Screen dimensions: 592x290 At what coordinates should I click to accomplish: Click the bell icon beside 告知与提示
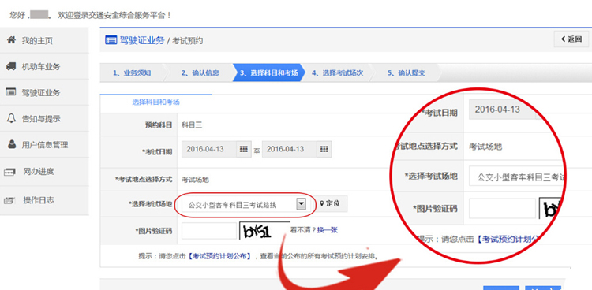pos(12,118)
